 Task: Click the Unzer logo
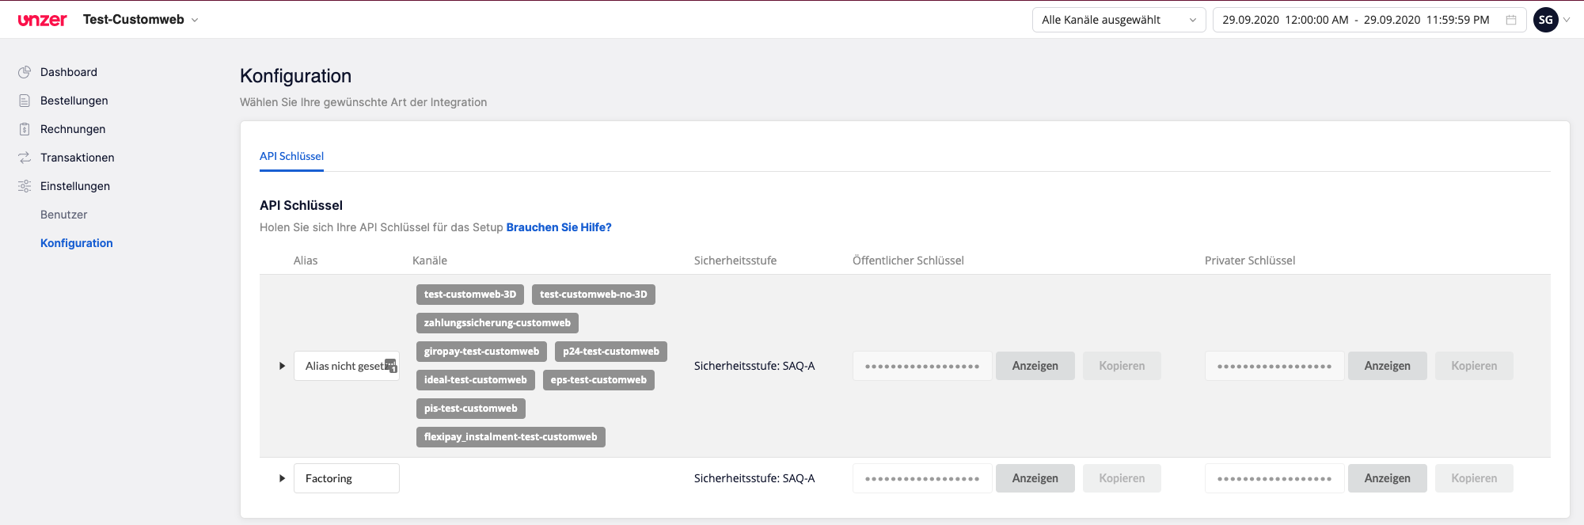pos(42,20)
